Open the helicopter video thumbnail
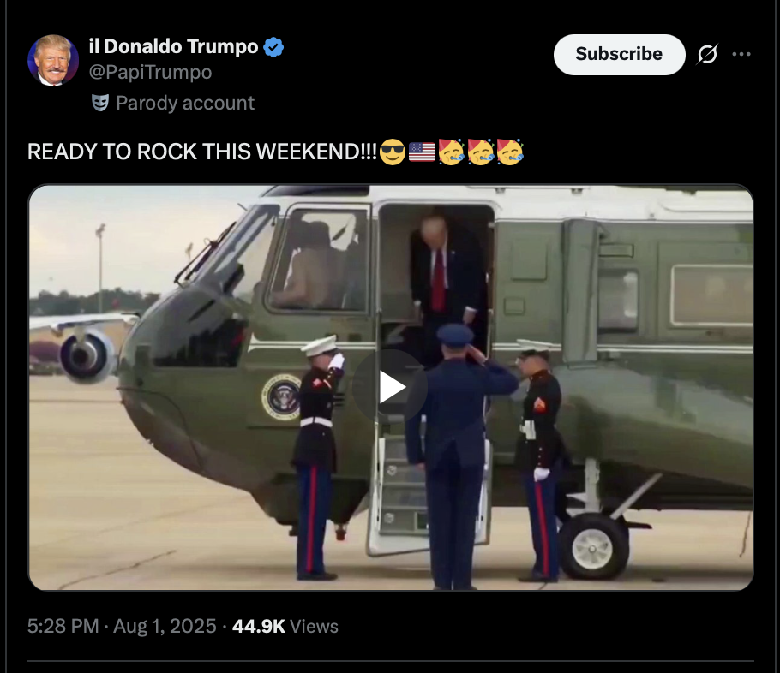The image size is (780, 673). (x=391, y=387)
